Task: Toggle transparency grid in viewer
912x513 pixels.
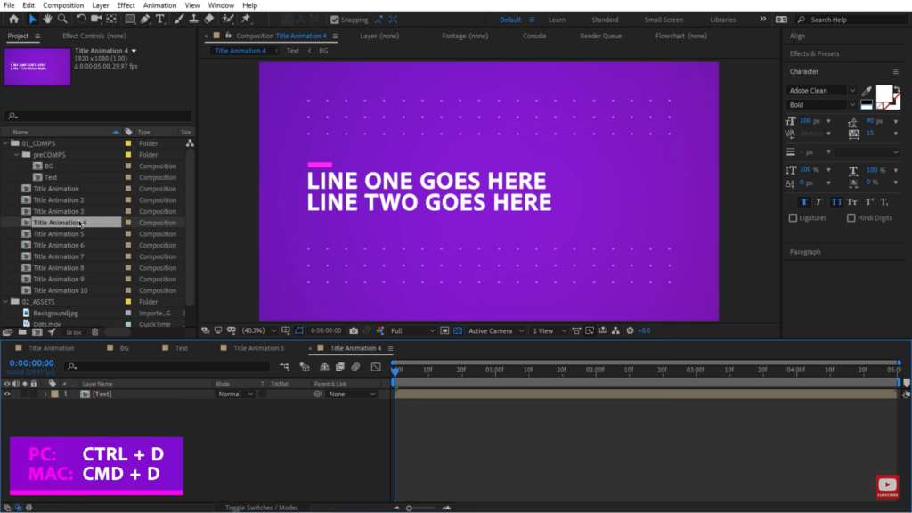Action: click(458, 330)
